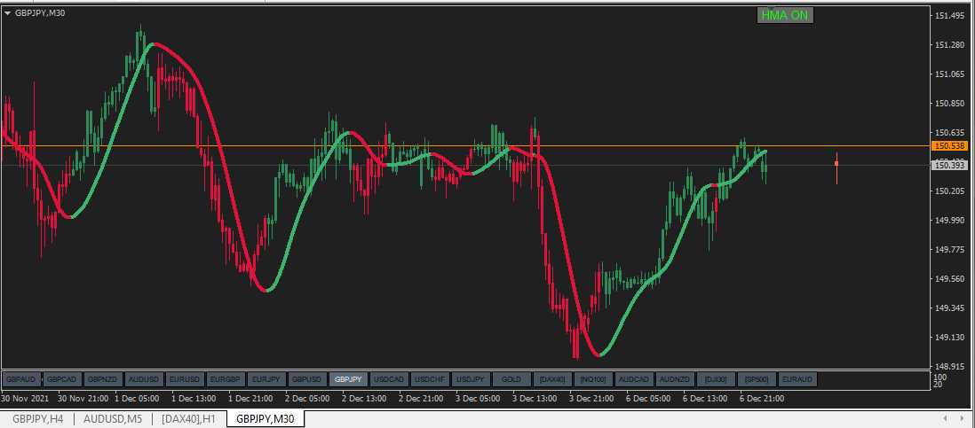Viewport: 975px width, 428px height.
Task: Open the [DAX40],H1 chart tab
Action: [x=188, y=419]
